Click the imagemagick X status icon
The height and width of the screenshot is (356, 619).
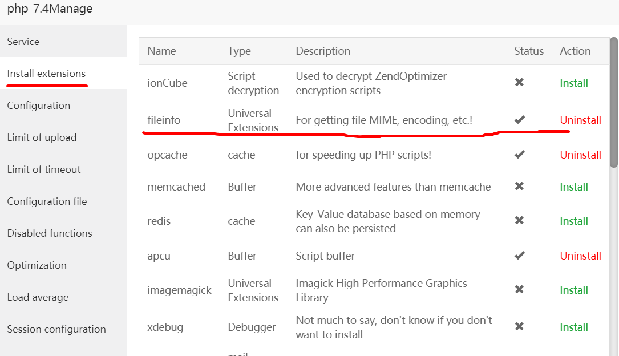[x=519, y=290]
